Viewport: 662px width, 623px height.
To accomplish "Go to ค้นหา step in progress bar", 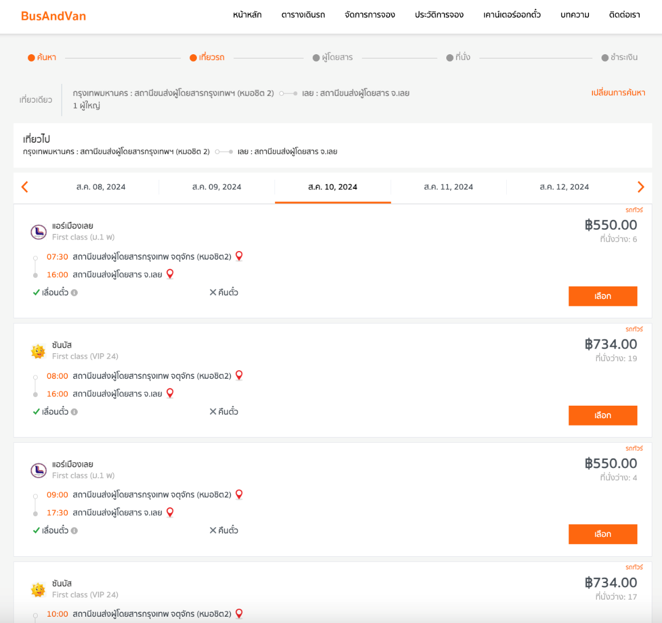I will pos(42,58).
